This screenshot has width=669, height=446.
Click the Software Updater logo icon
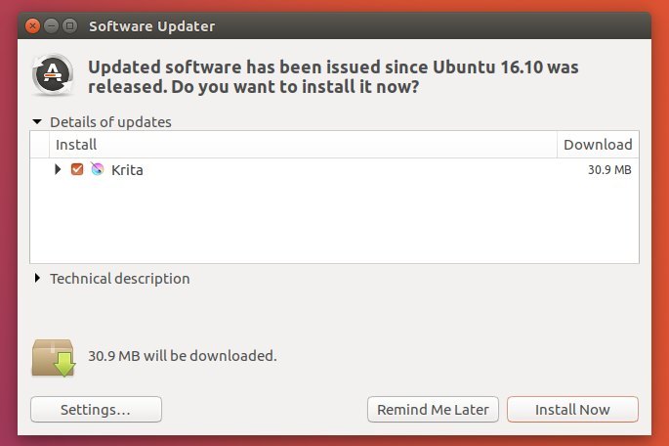53,75
